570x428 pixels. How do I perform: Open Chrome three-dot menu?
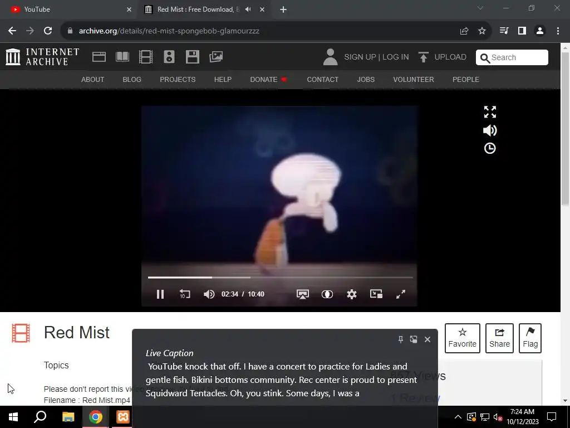558,31
